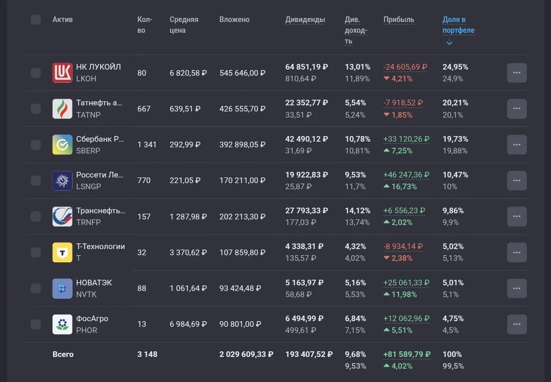Screen dimensions: 551x382
Task: Sort by the Актив column header
Action: [x=62, y=20]
